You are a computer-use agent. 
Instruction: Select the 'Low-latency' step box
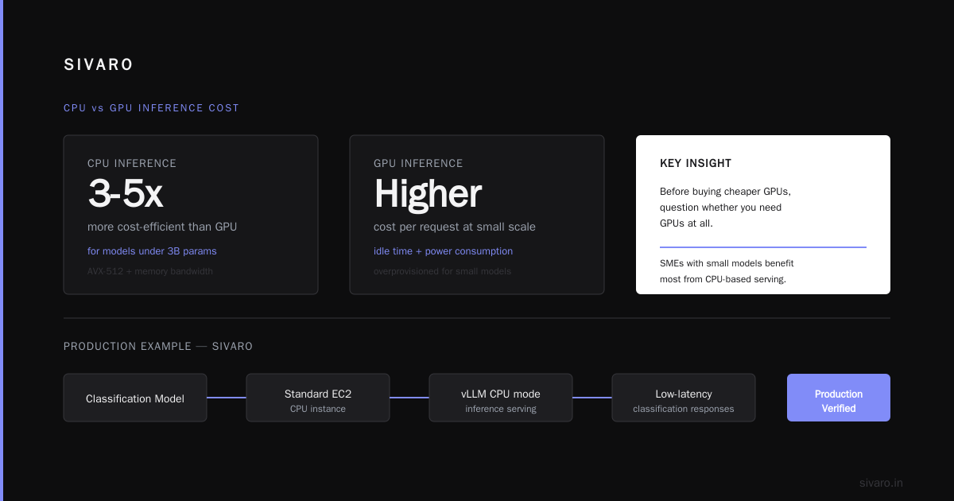684,398
